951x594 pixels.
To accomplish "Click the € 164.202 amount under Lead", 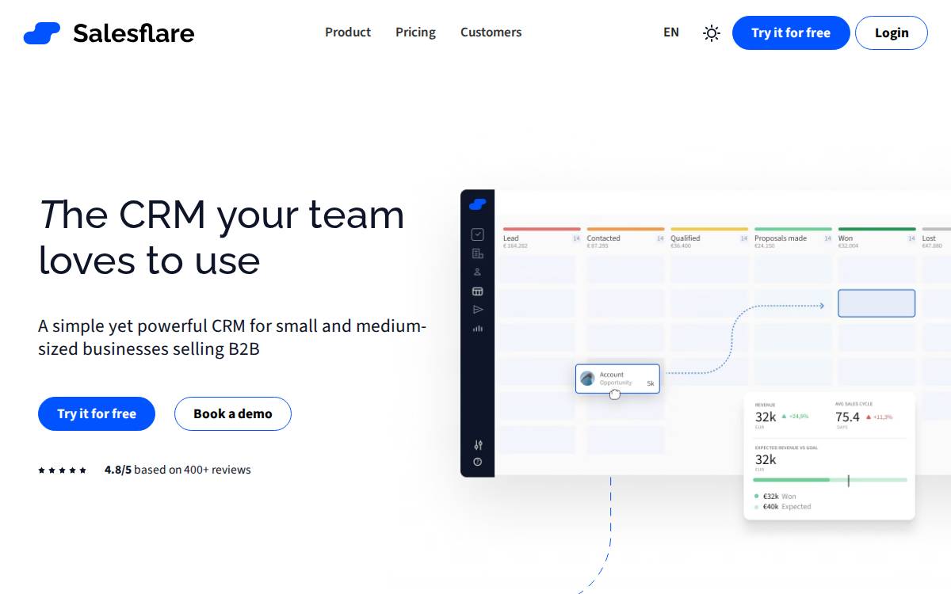I will pyautogui.click(x=515, y=246).
